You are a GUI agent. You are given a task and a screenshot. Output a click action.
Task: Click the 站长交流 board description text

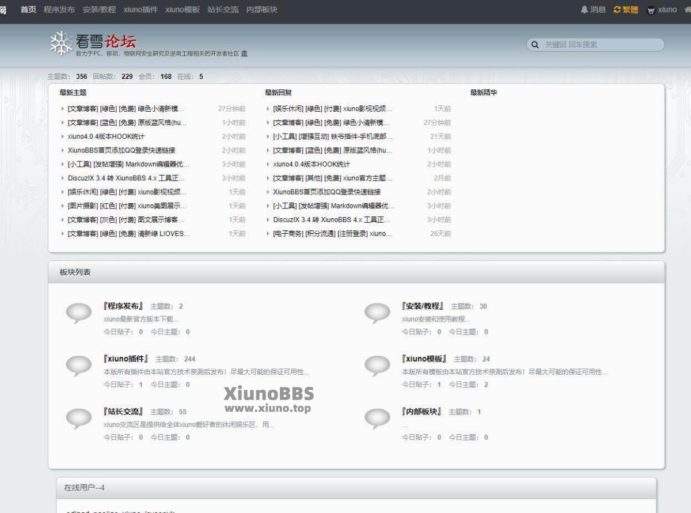189,425
